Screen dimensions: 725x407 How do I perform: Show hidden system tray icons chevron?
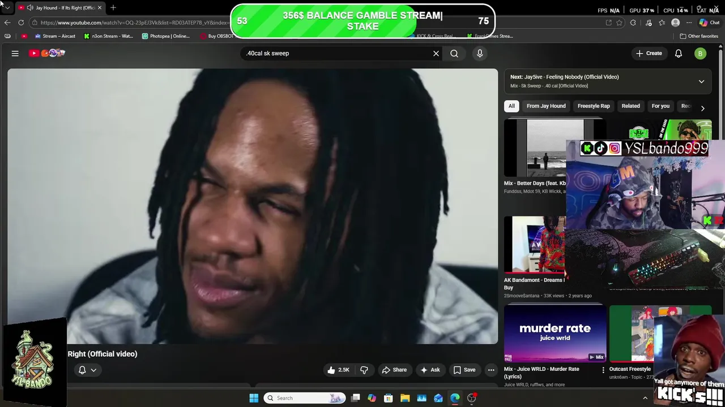[x=645, y=398]
